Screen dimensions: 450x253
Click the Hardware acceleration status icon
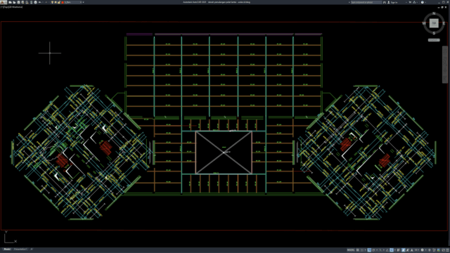[x=439, y=250]
